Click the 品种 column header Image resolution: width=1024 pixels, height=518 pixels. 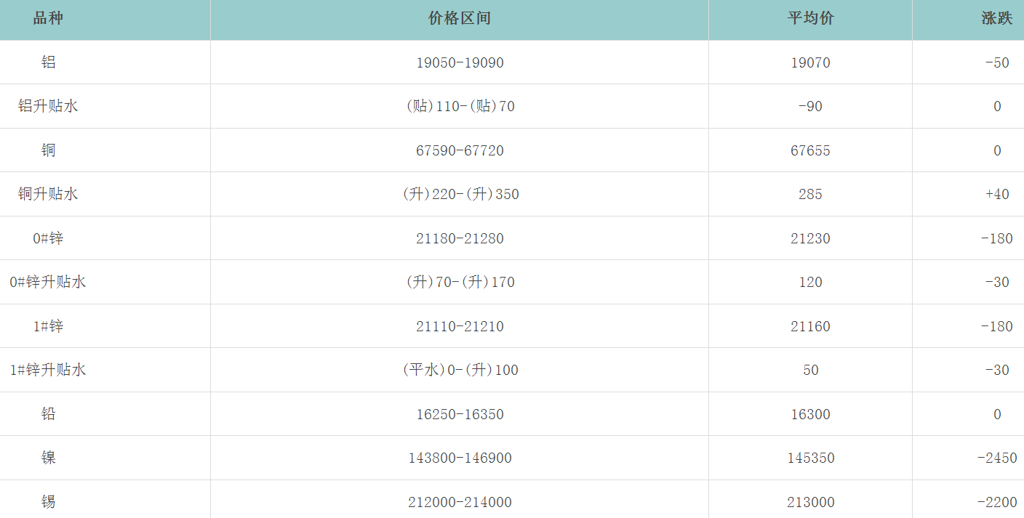point(48,19)
